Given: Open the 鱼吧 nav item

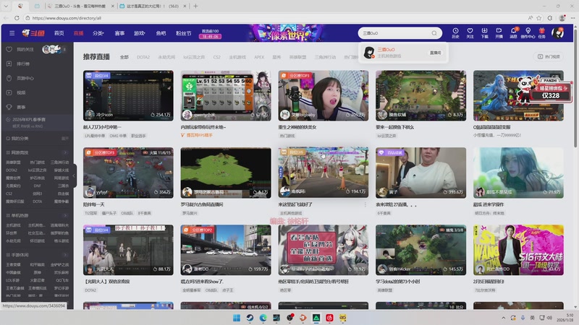Looking at the screenshot, I should pyautogui.click(x=161, y=33).
